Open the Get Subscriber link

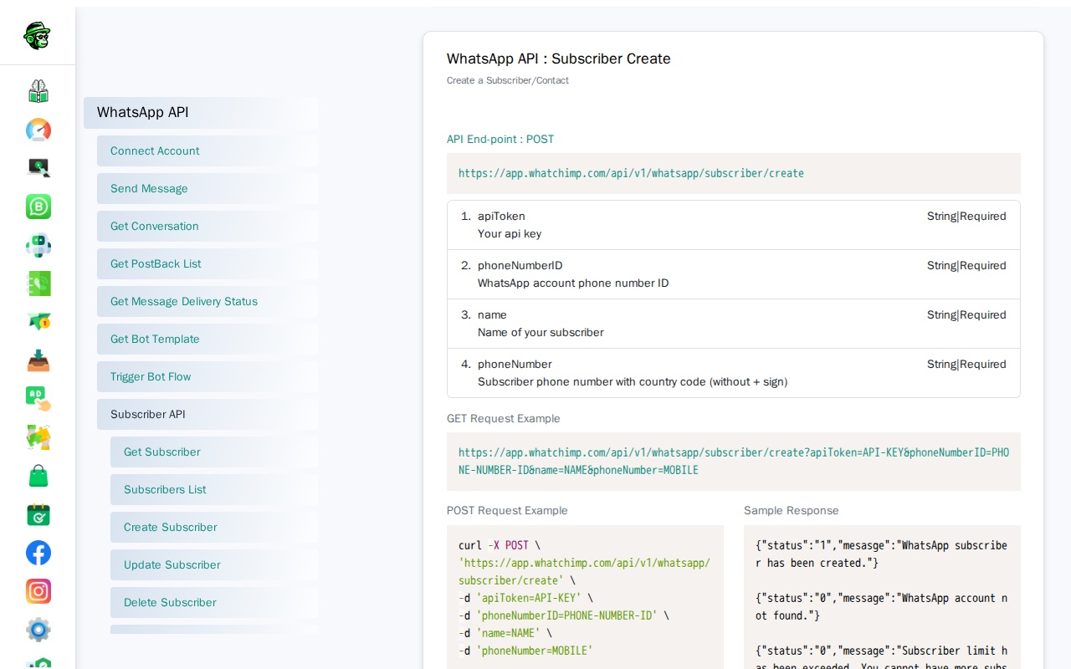coord(214,452)
